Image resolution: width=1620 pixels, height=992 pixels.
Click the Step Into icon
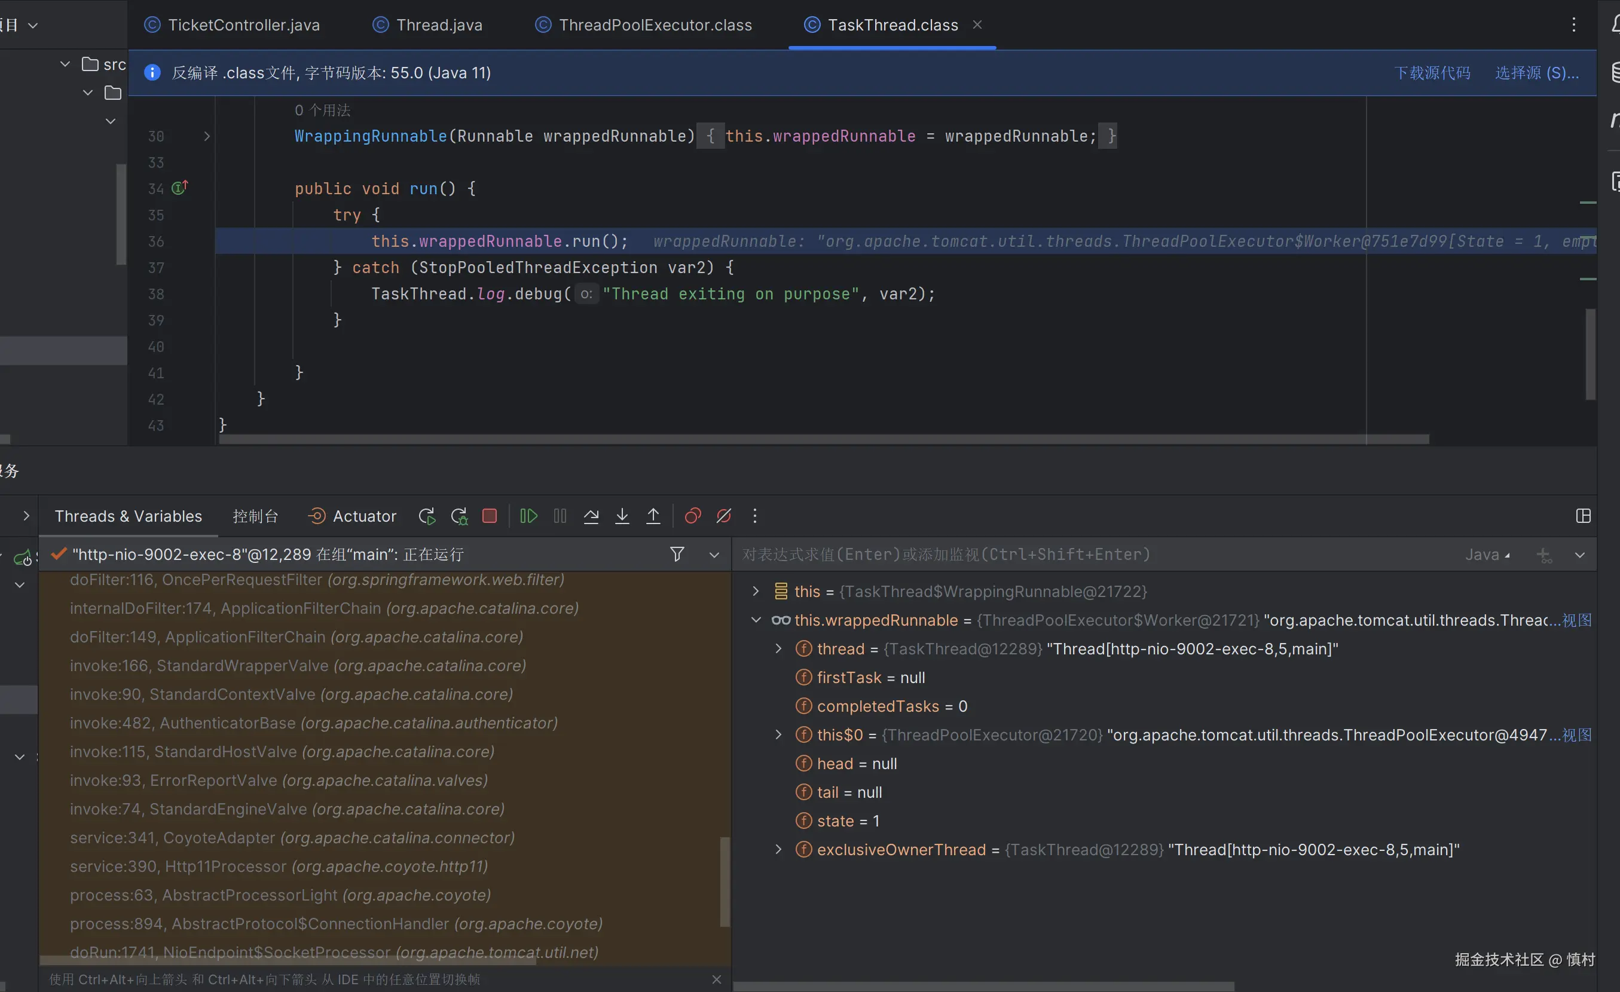622,516
